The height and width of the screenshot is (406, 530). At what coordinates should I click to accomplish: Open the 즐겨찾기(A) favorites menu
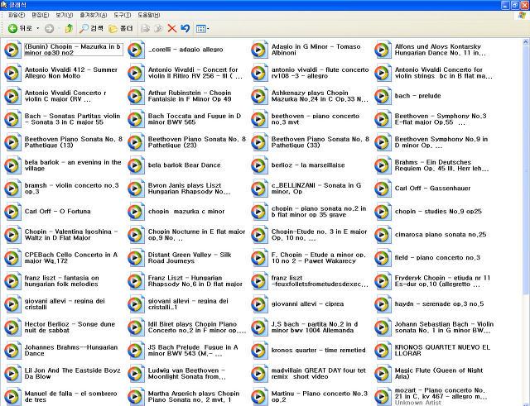(x=94, y=15)
